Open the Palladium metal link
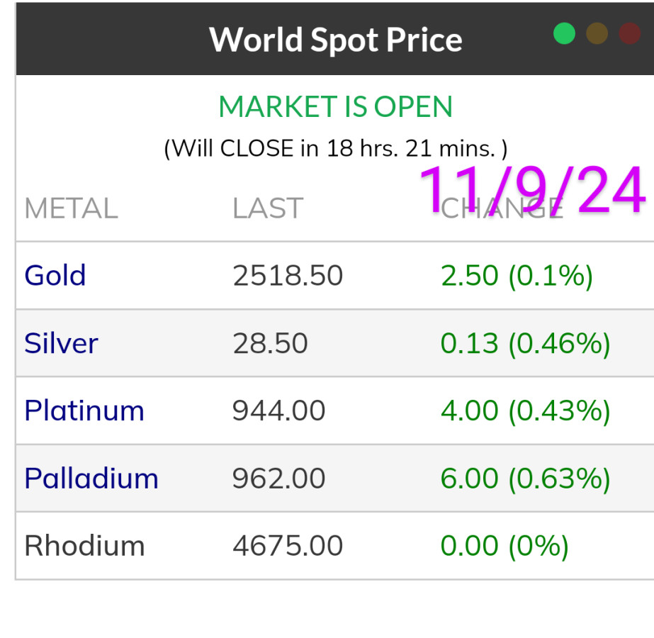This screenshot has width=654, height=638. (x=91, y=478)
